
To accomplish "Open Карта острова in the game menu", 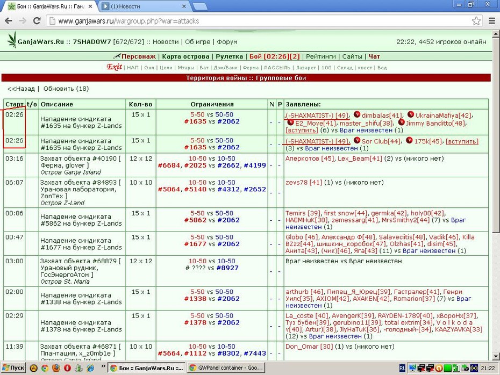I will click(185, 56).
